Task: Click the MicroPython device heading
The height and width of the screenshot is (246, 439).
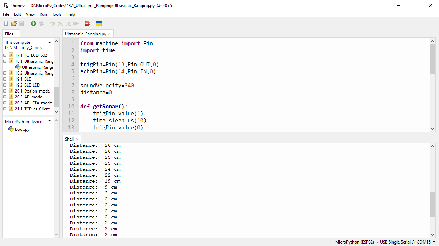Action: 23,122
